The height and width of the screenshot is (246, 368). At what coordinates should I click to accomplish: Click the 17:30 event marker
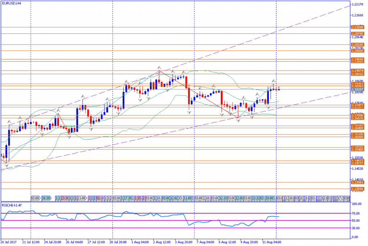(128, 198)
